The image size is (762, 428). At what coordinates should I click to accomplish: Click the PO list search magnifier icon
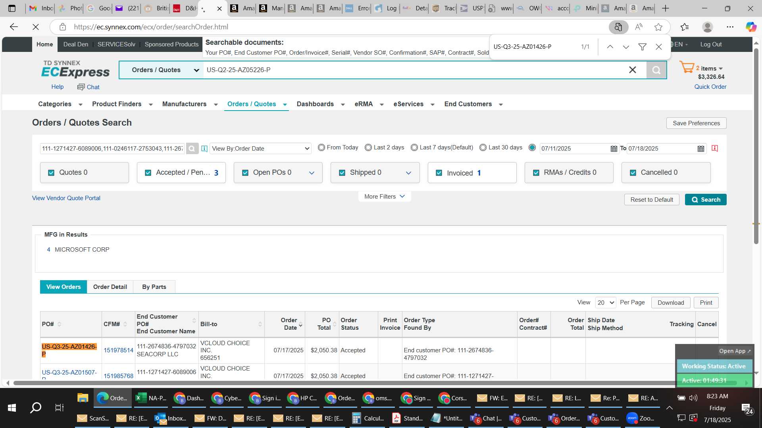[192, 149]
